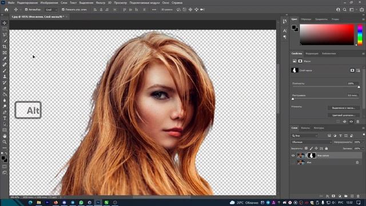366x206 pixels.
Task: Switch to the Swatches tab
Action: coord(306,19)
